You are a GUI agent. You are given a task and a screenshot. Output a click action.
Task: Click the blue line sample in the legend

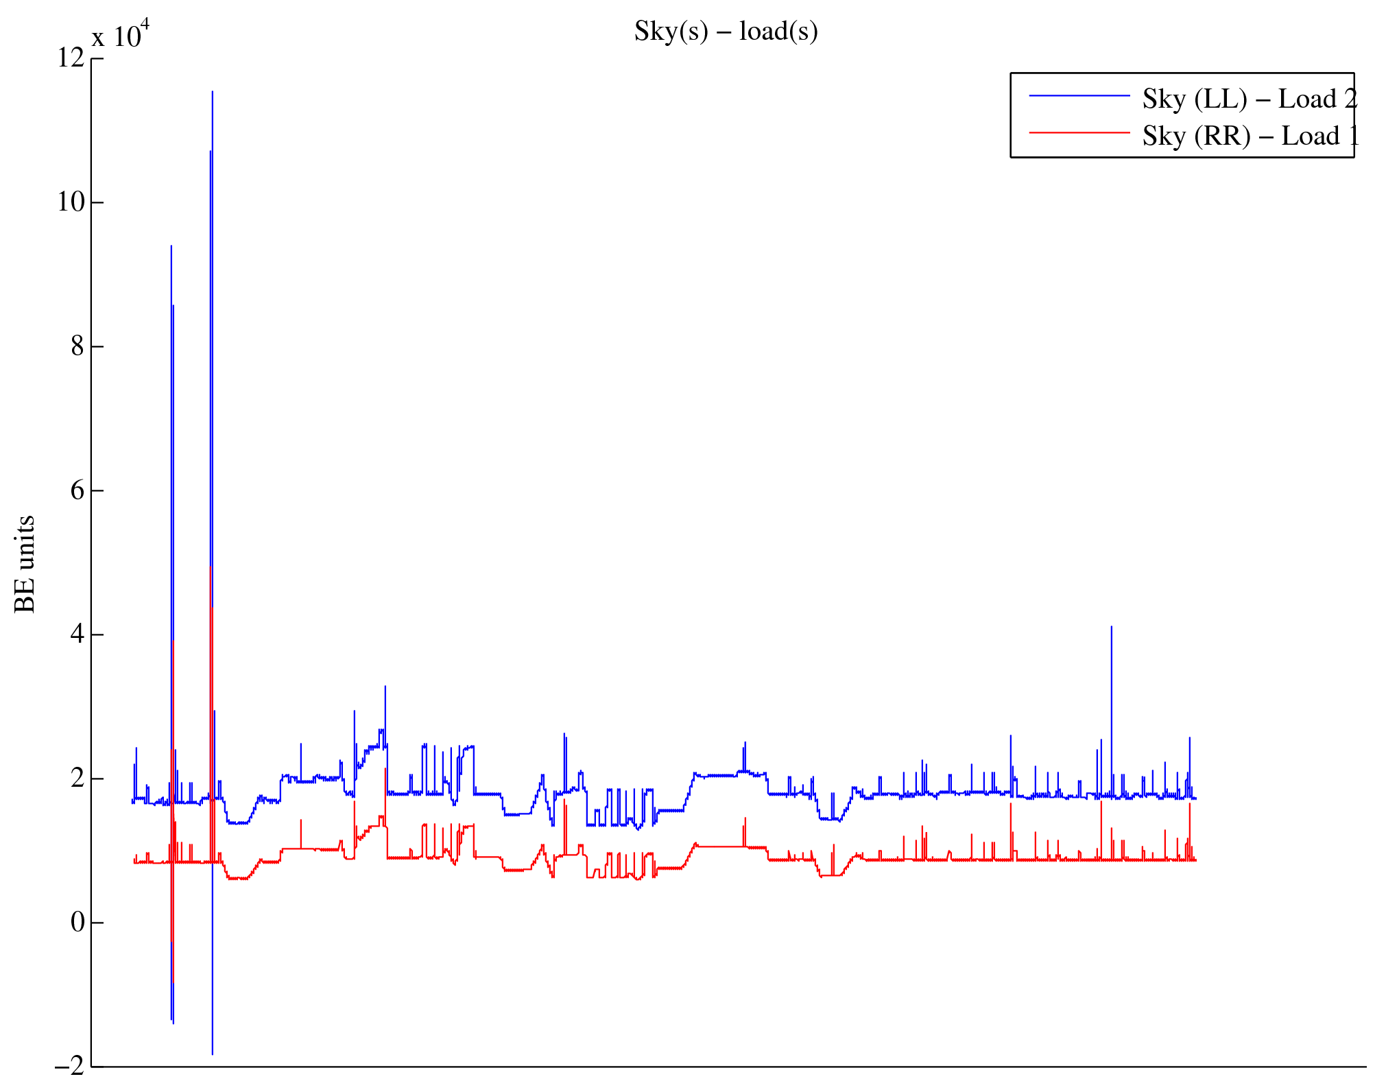pos(1079,96)
